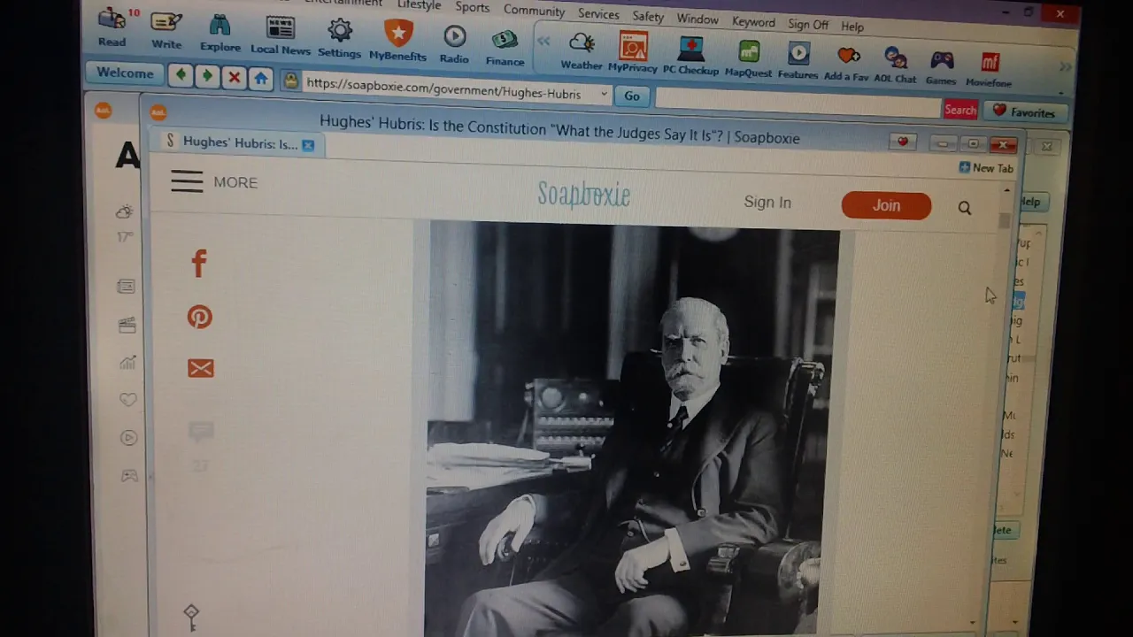
Task: Click the key icon at bottom left
Action: pyautogui.click(x=191, y=616)
